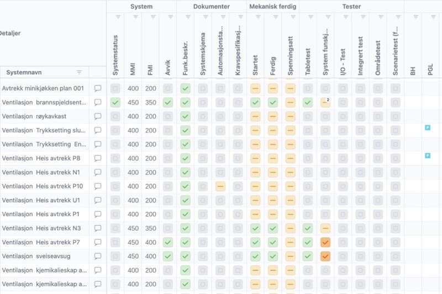Click FMI value 350 for Heis avtrekk N3
Image resolution: width=442 pixels, height=294 pixels.
click(x=150, y=228)
